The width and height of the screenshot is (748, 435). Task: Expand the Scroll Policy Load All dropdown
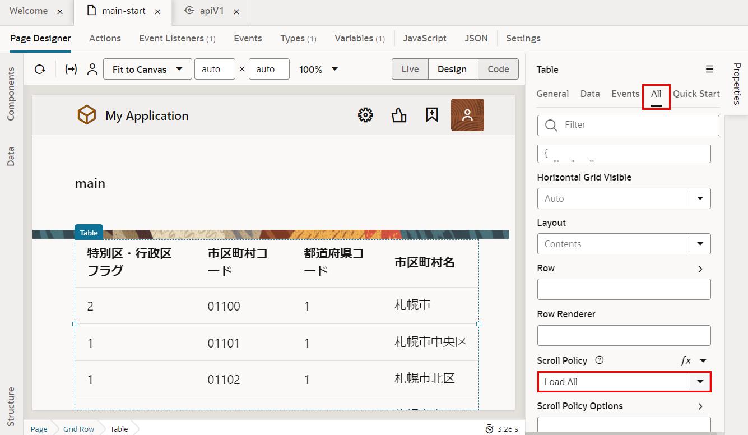click(x=700, y=382)
